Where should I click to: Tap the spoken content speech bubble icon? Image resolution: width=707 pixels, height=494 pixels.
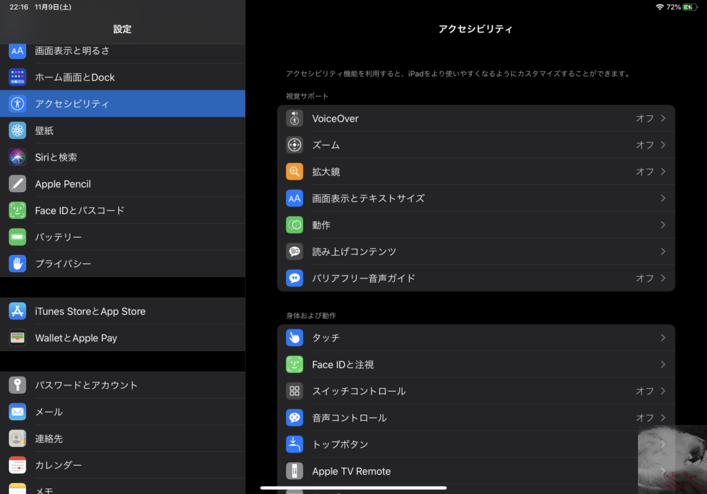point(294,251)
